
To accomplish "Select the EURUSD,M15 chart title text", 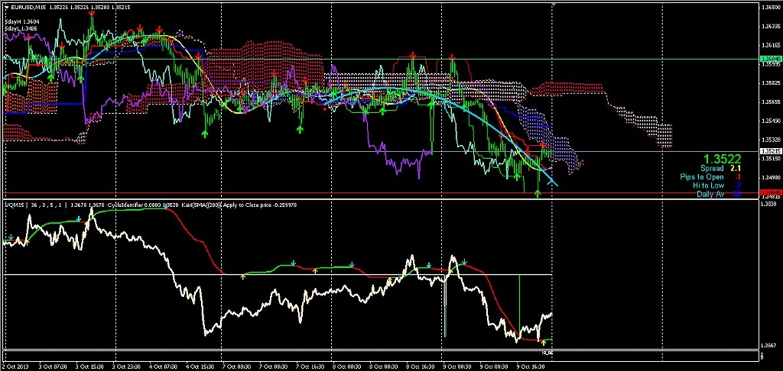I will coord(27,7).
